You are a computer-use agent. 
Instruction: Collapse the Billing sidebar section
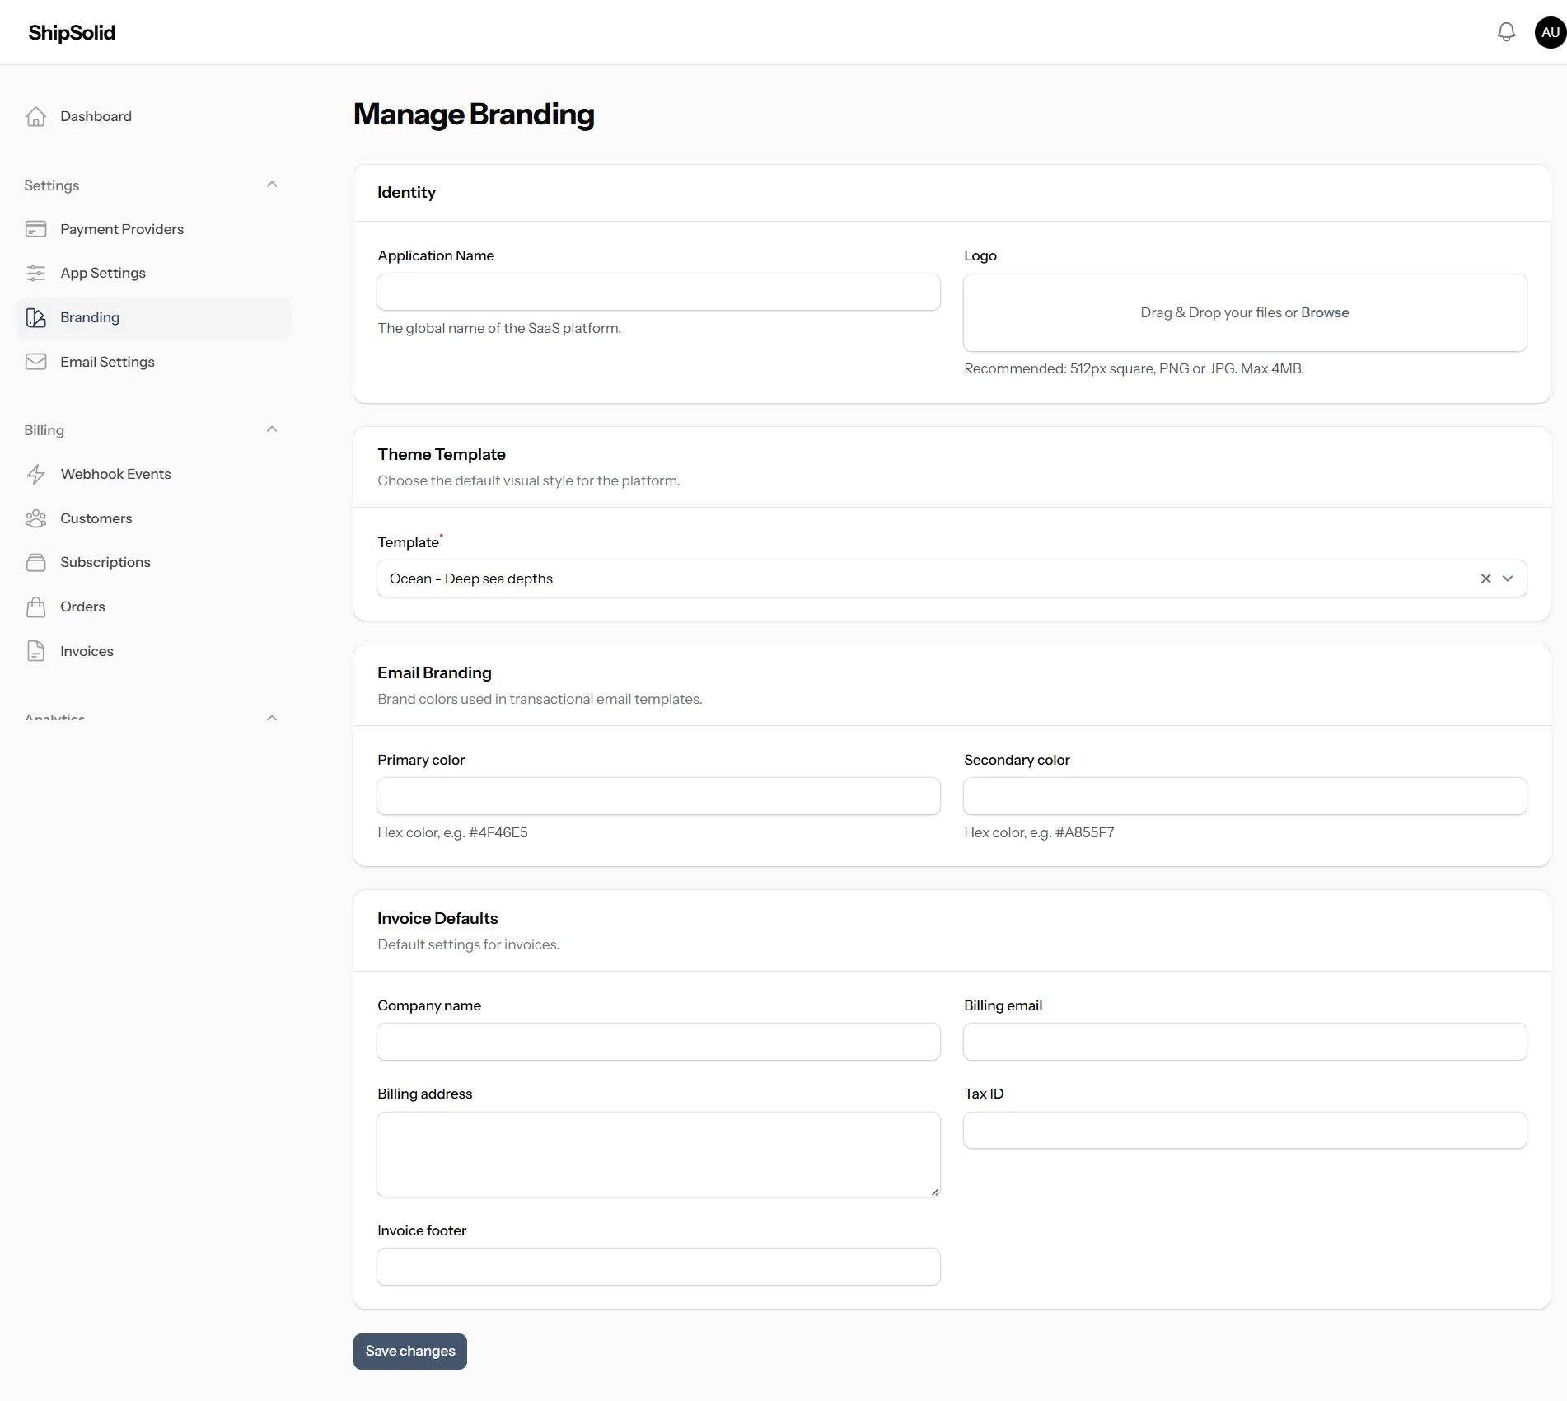click(x=272, y=429)
